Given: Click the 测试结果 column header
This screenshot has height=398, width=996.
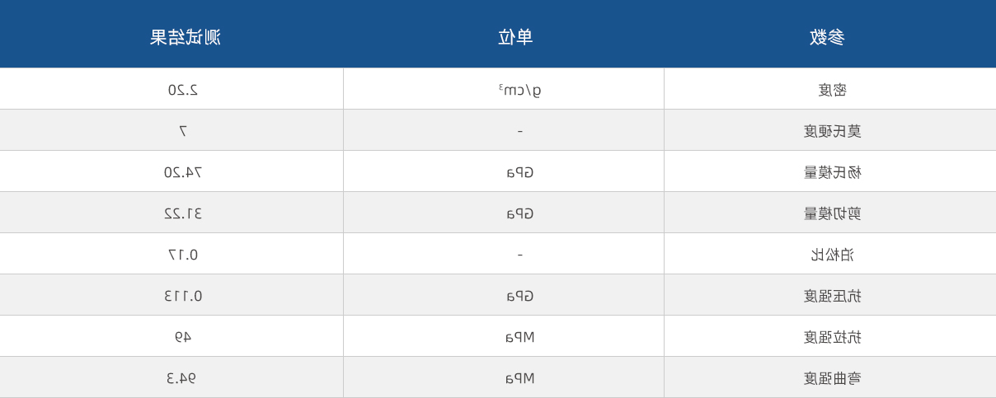Looking at the screenshot, I should 185,37.
